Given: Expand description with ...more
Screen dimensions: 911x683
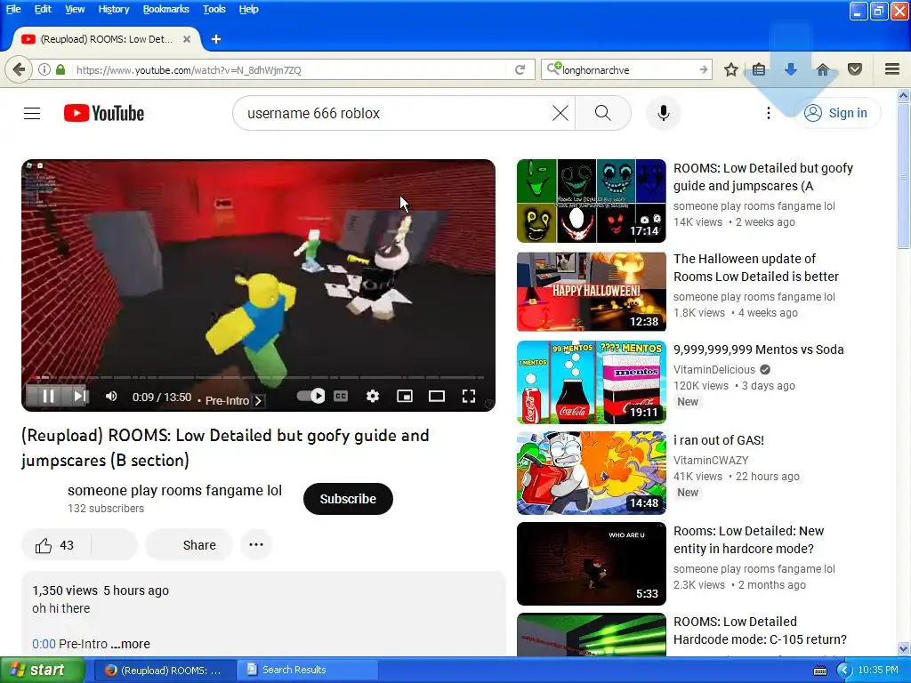Looking at the screenshot, I should [x=131, y=644].
